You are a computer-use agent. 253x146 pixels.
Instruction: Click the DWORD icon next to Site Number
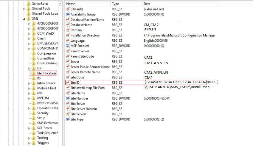(x=68, y=98)
